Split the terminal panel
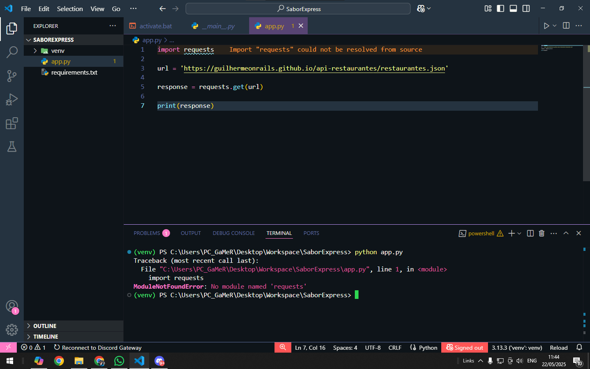 click(x=530, y=233)
